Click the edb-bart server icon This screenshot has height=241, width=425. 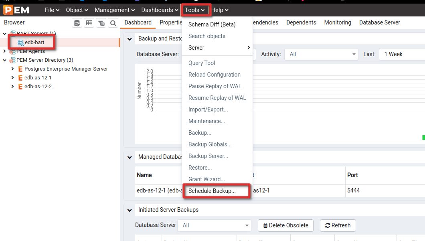coord(20,43)
